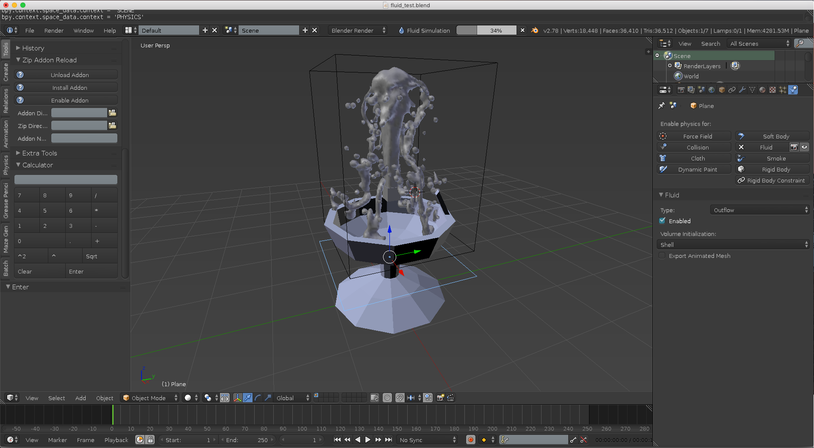Cancel the Fluid Simulation job with X
This screenshot has width=814, height=448.
(522, 30)
